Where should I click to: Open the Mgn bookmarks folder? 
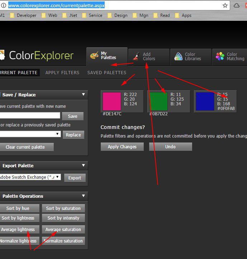coord(141,15)
